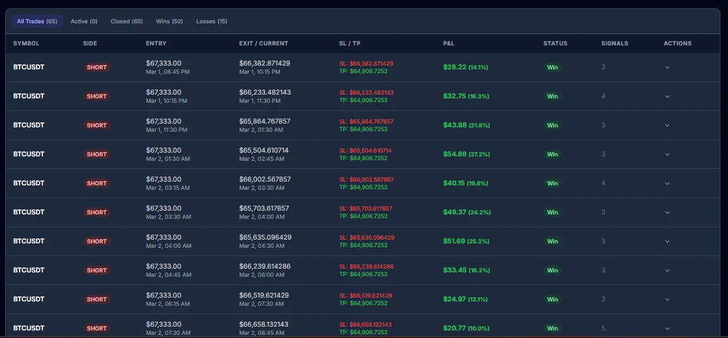The height and width of the screenshot is (338, 728).
Task: Click entry time Mar 2, 06:15 AM
Action: coord(168,304)
